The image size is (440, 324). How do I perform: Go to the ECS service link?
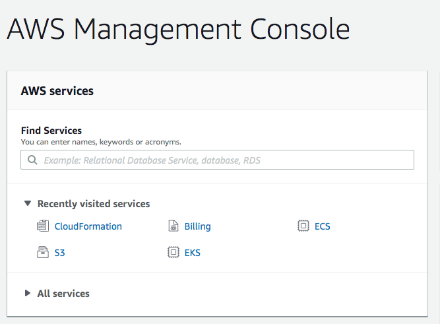click(x=322, y=226)
